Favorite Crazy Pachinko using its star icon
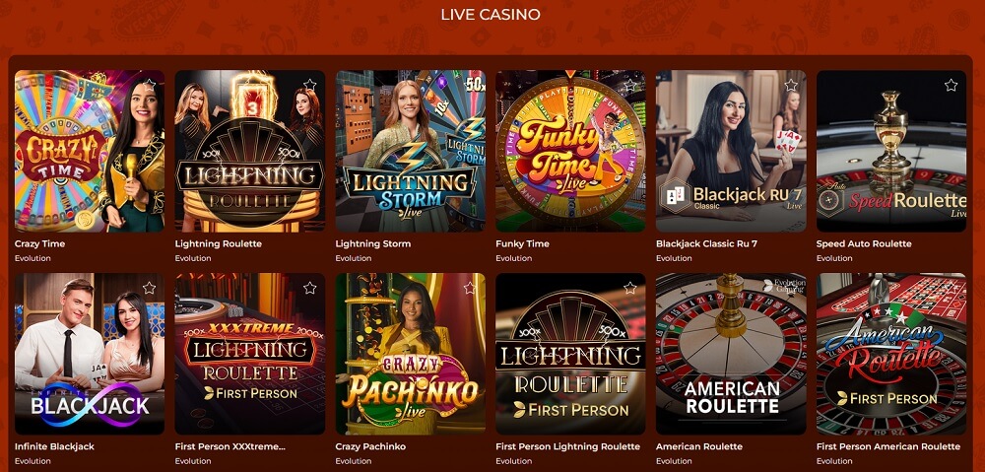The width and height of the screenshot is (985, 472). [x=470, y=288]
